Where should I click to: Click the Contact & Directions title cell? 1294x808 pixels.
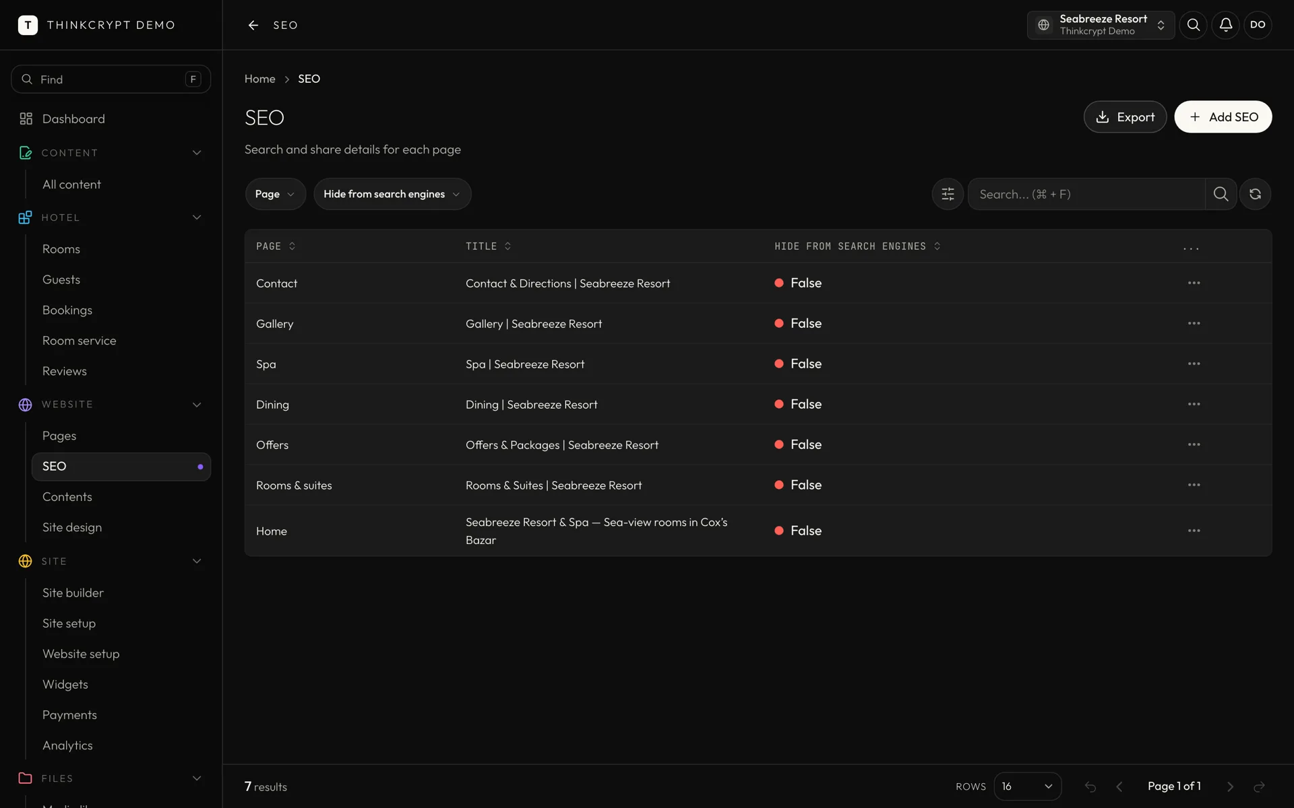(567, 283)
